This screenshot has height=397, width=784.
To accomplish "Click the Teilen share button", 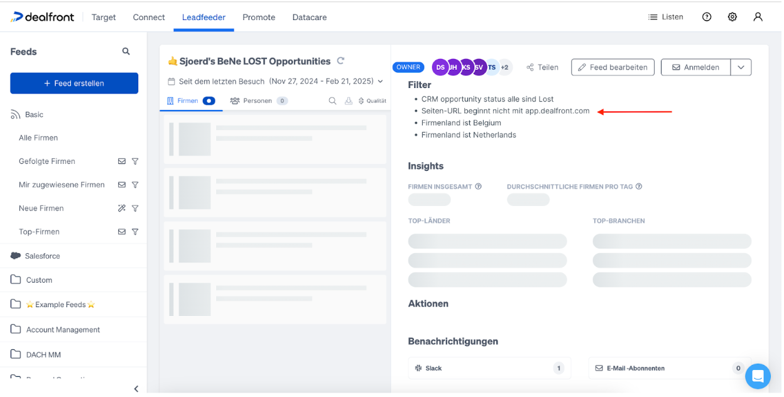I will 543,67.
